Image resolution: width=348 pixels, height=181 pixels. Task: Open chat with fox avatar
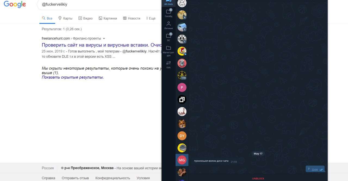click(182, 124)
